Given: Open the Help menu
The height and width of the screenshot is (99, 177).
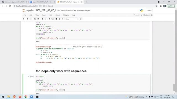Looking at the screenshot, I should point(74,15).
